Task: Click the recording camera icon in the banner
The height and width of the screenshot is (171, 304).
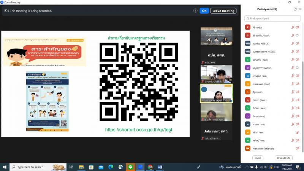Action: pyautogui.click(x=6, y=11)
